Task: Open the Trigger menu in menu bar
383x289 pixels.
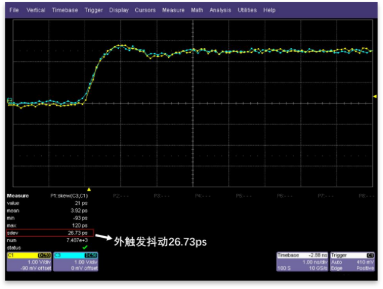Action: [93, 10]
